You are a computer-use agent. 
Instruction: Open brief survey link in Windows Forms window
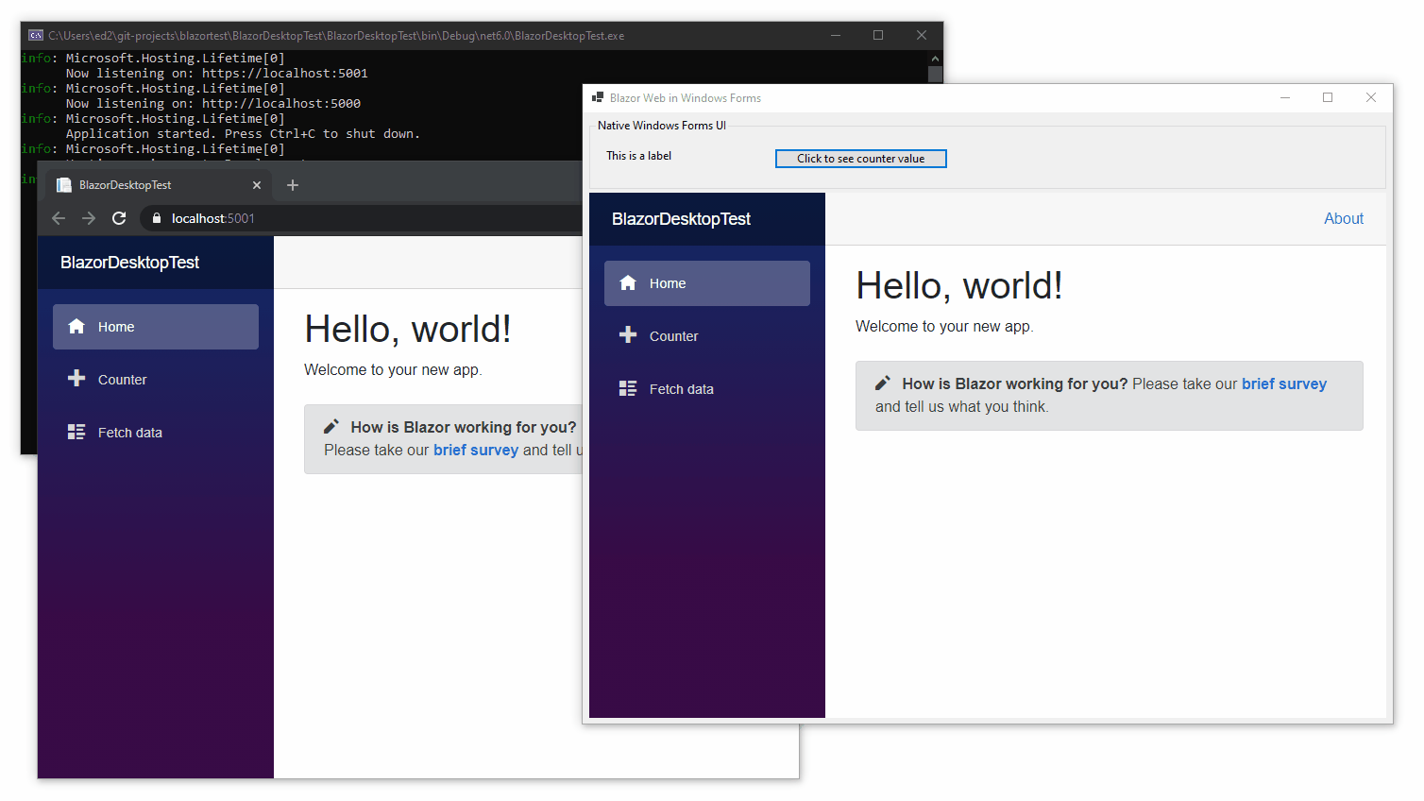(1284, 383)
